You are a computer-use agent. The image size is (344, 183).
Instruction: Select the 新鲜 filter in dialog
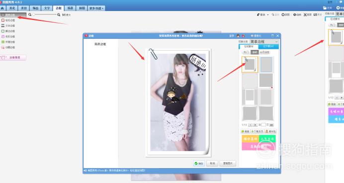[255, 52]
